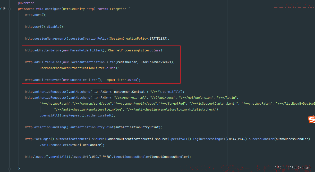Click the fold end marker at closing brace

point(9,168)
